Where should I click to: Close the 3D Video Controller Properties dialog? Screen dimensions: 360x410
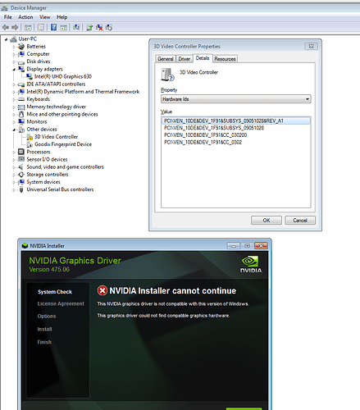point(311,46)
